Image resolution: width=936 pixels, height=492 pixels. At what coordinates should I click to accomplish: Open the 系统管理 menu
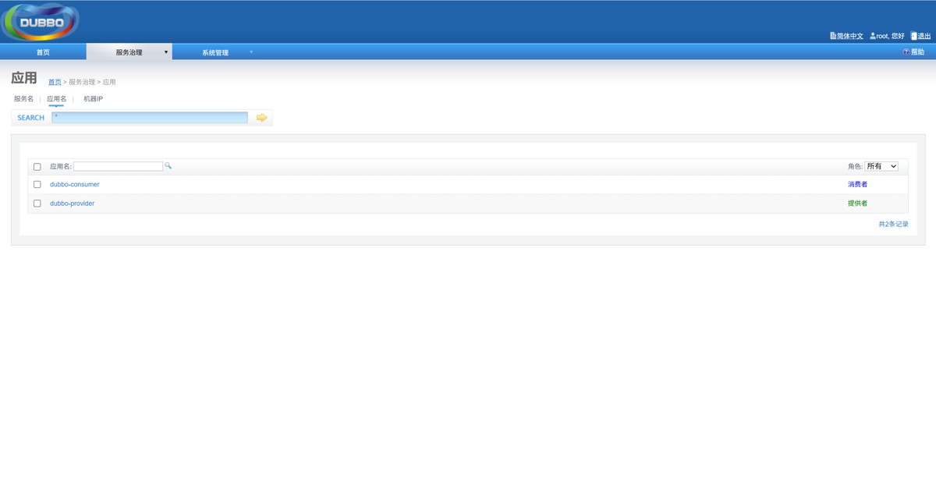coord(215,52)
